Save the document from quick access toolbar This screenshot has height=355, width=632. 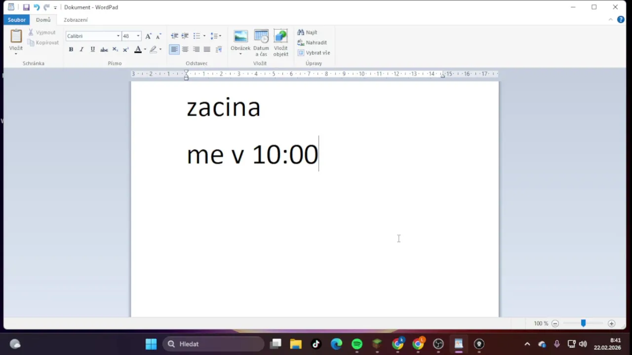tap(26, 7)
